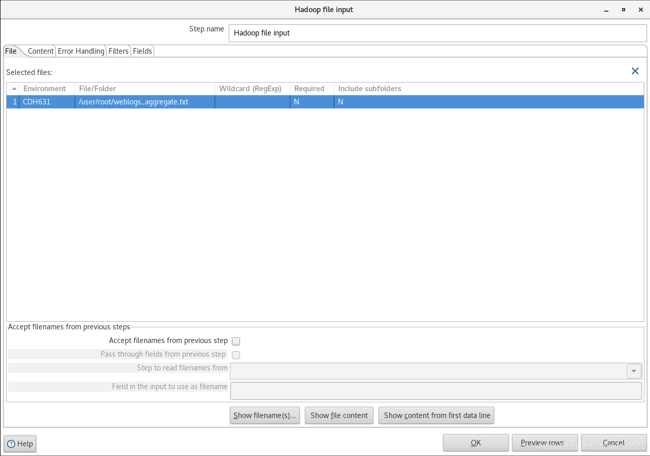
Task: Click the Preview rows button
Action: coord(545,443)
